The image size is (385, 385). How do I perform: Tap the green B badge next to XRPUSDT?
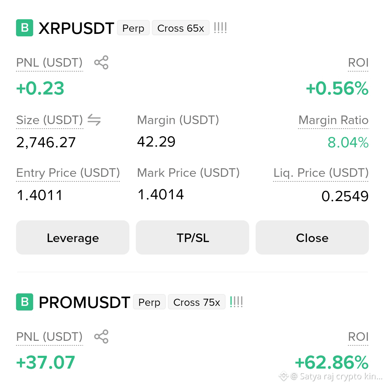point(25,28)
